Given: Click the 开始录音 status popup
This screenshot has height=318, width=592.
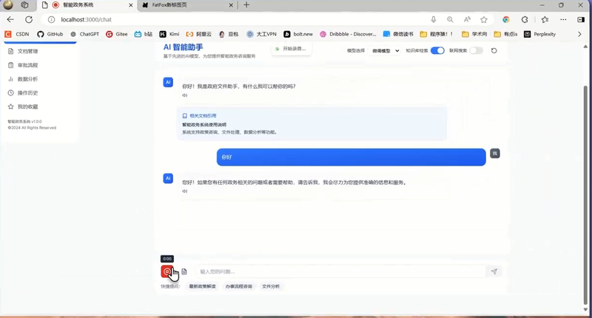Looking at the screenshot, I should [x=291, y=49].
